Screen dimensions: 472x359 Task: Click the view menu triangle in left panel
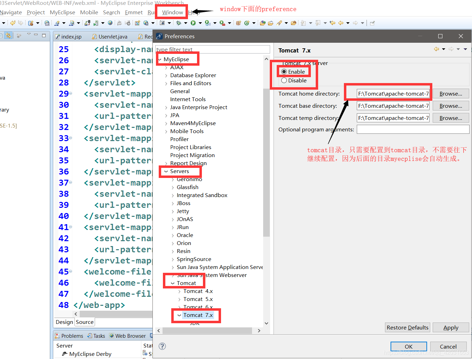29,34
